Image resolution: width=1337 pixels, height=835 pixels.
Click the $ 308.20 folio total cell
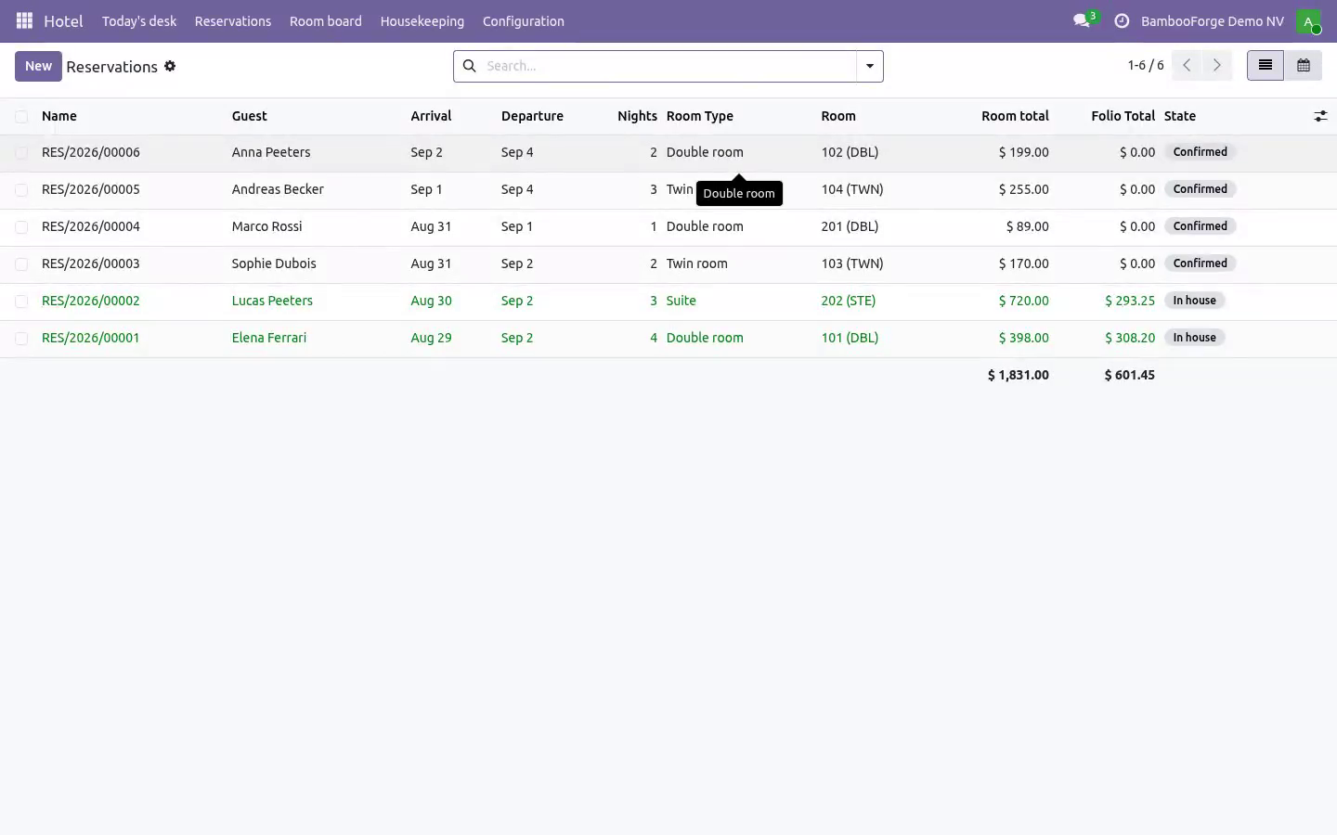coord(1130,338)
